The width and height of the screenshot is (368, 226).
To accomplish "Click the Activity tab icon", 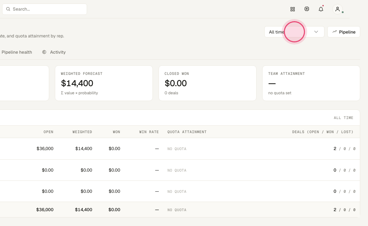I will [44, 52].
